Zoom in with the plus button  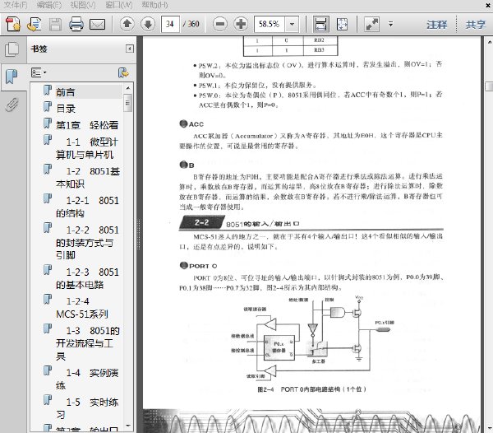pos(241,24)
